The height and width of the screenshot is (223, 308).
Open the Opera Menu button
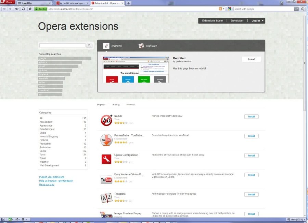click(7, 2)
